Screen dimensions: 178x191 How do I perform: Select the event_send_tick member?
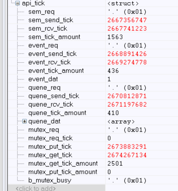(53, 54)
